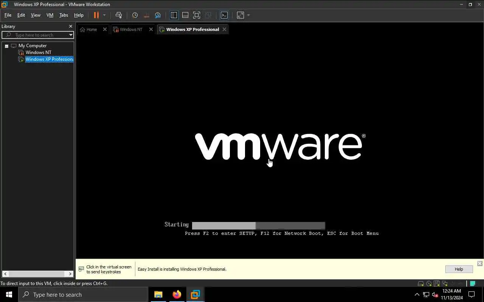Switch to Unity mode
The width and height of the screenshot is (484, 302).
pyautogui.click(x=208, y=15)
